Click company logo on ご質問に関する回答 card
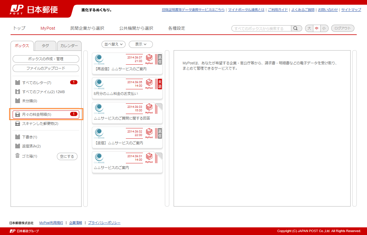The image size is (367, 235). [99, 109]
